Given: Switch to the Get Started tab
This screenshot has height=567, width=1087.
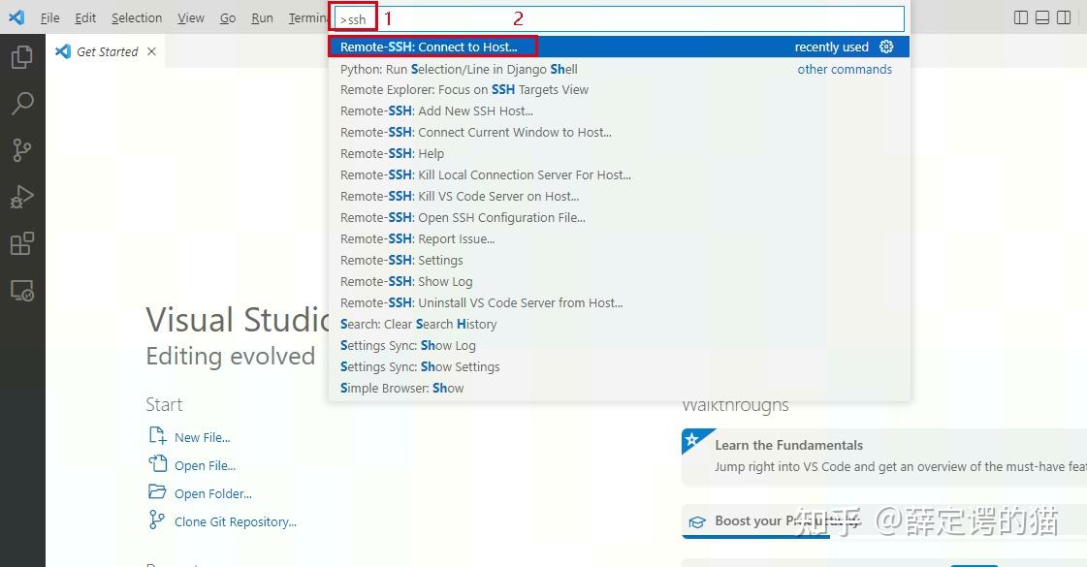Looking at the screenshot, I should click(x=106, y=51).
